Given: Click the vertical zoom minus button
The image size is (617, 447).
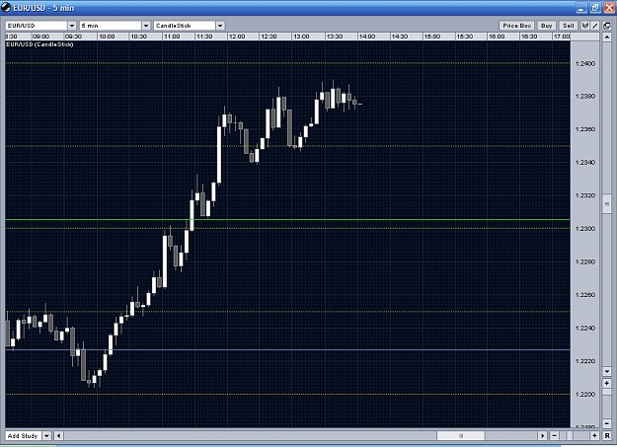Looking at the screenshot, I should click(606, 423).
